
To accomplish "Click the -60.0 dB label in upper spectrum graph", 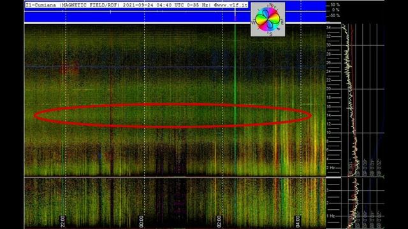I will click(x=365, y=167).
